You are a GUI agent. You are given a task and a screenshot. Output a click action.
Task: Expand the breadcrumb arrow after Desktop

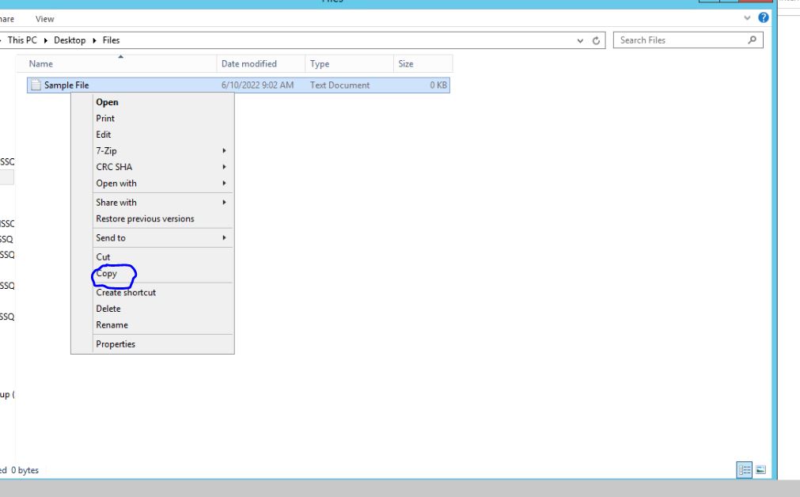pos(95,40)
